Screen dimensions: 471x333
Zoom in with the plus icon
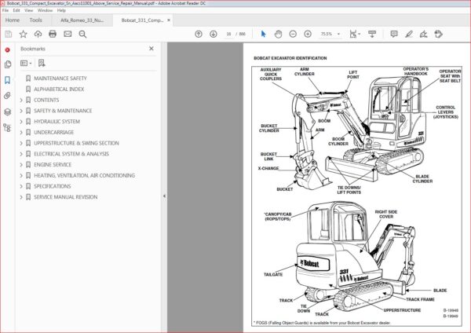pos(308,34)
